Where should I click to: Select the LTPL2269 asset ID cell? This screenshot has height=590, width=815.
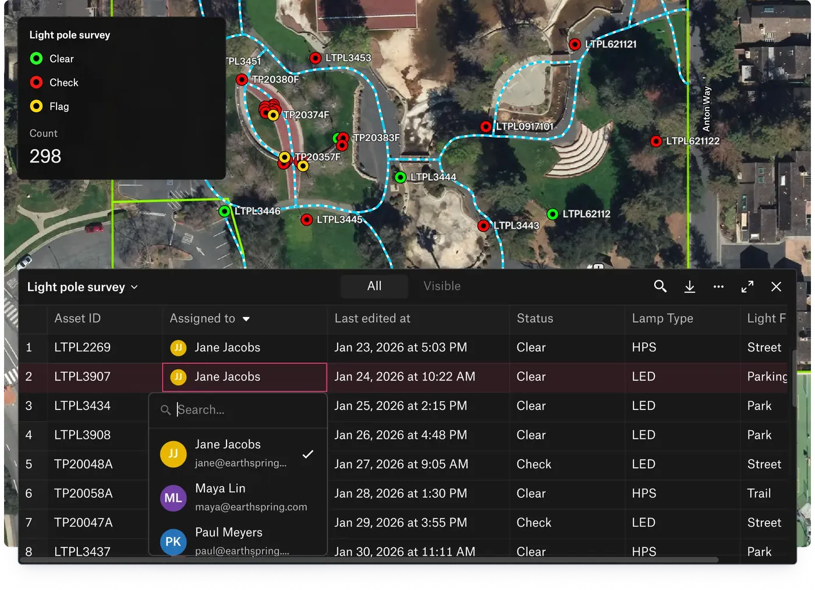click(x=105, y=348)
